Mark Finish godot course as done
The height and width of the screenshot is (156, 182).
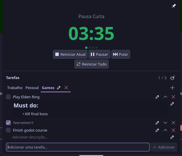point(8,130)
